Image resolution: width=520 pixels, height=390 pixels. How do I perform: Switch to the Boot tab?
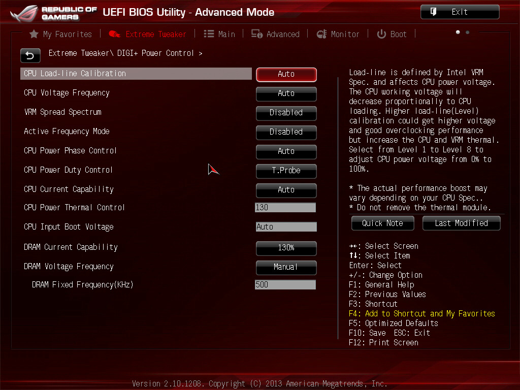pyautogui.click(x=392, y=34)
